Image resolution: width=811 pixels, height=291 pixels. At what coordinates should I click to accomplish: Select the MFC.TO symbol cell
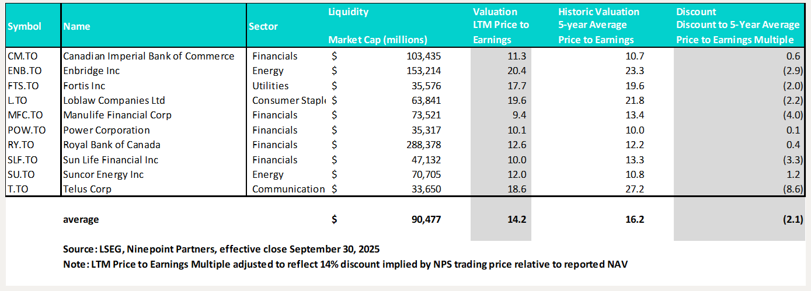25,115
